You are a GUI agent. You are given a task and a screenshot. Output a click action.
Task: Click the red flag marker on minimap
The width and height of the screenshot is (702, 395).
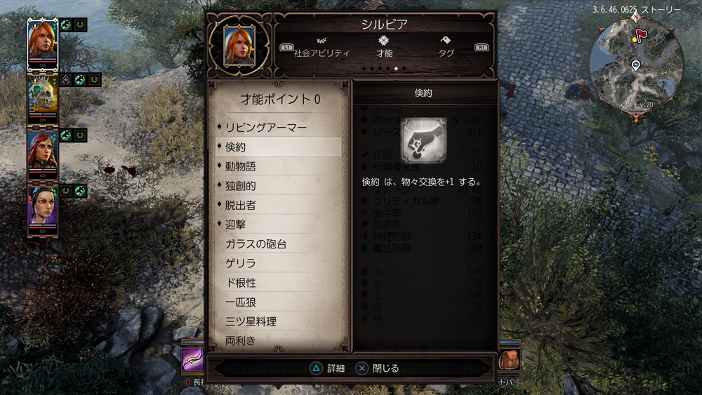(642, 34)
